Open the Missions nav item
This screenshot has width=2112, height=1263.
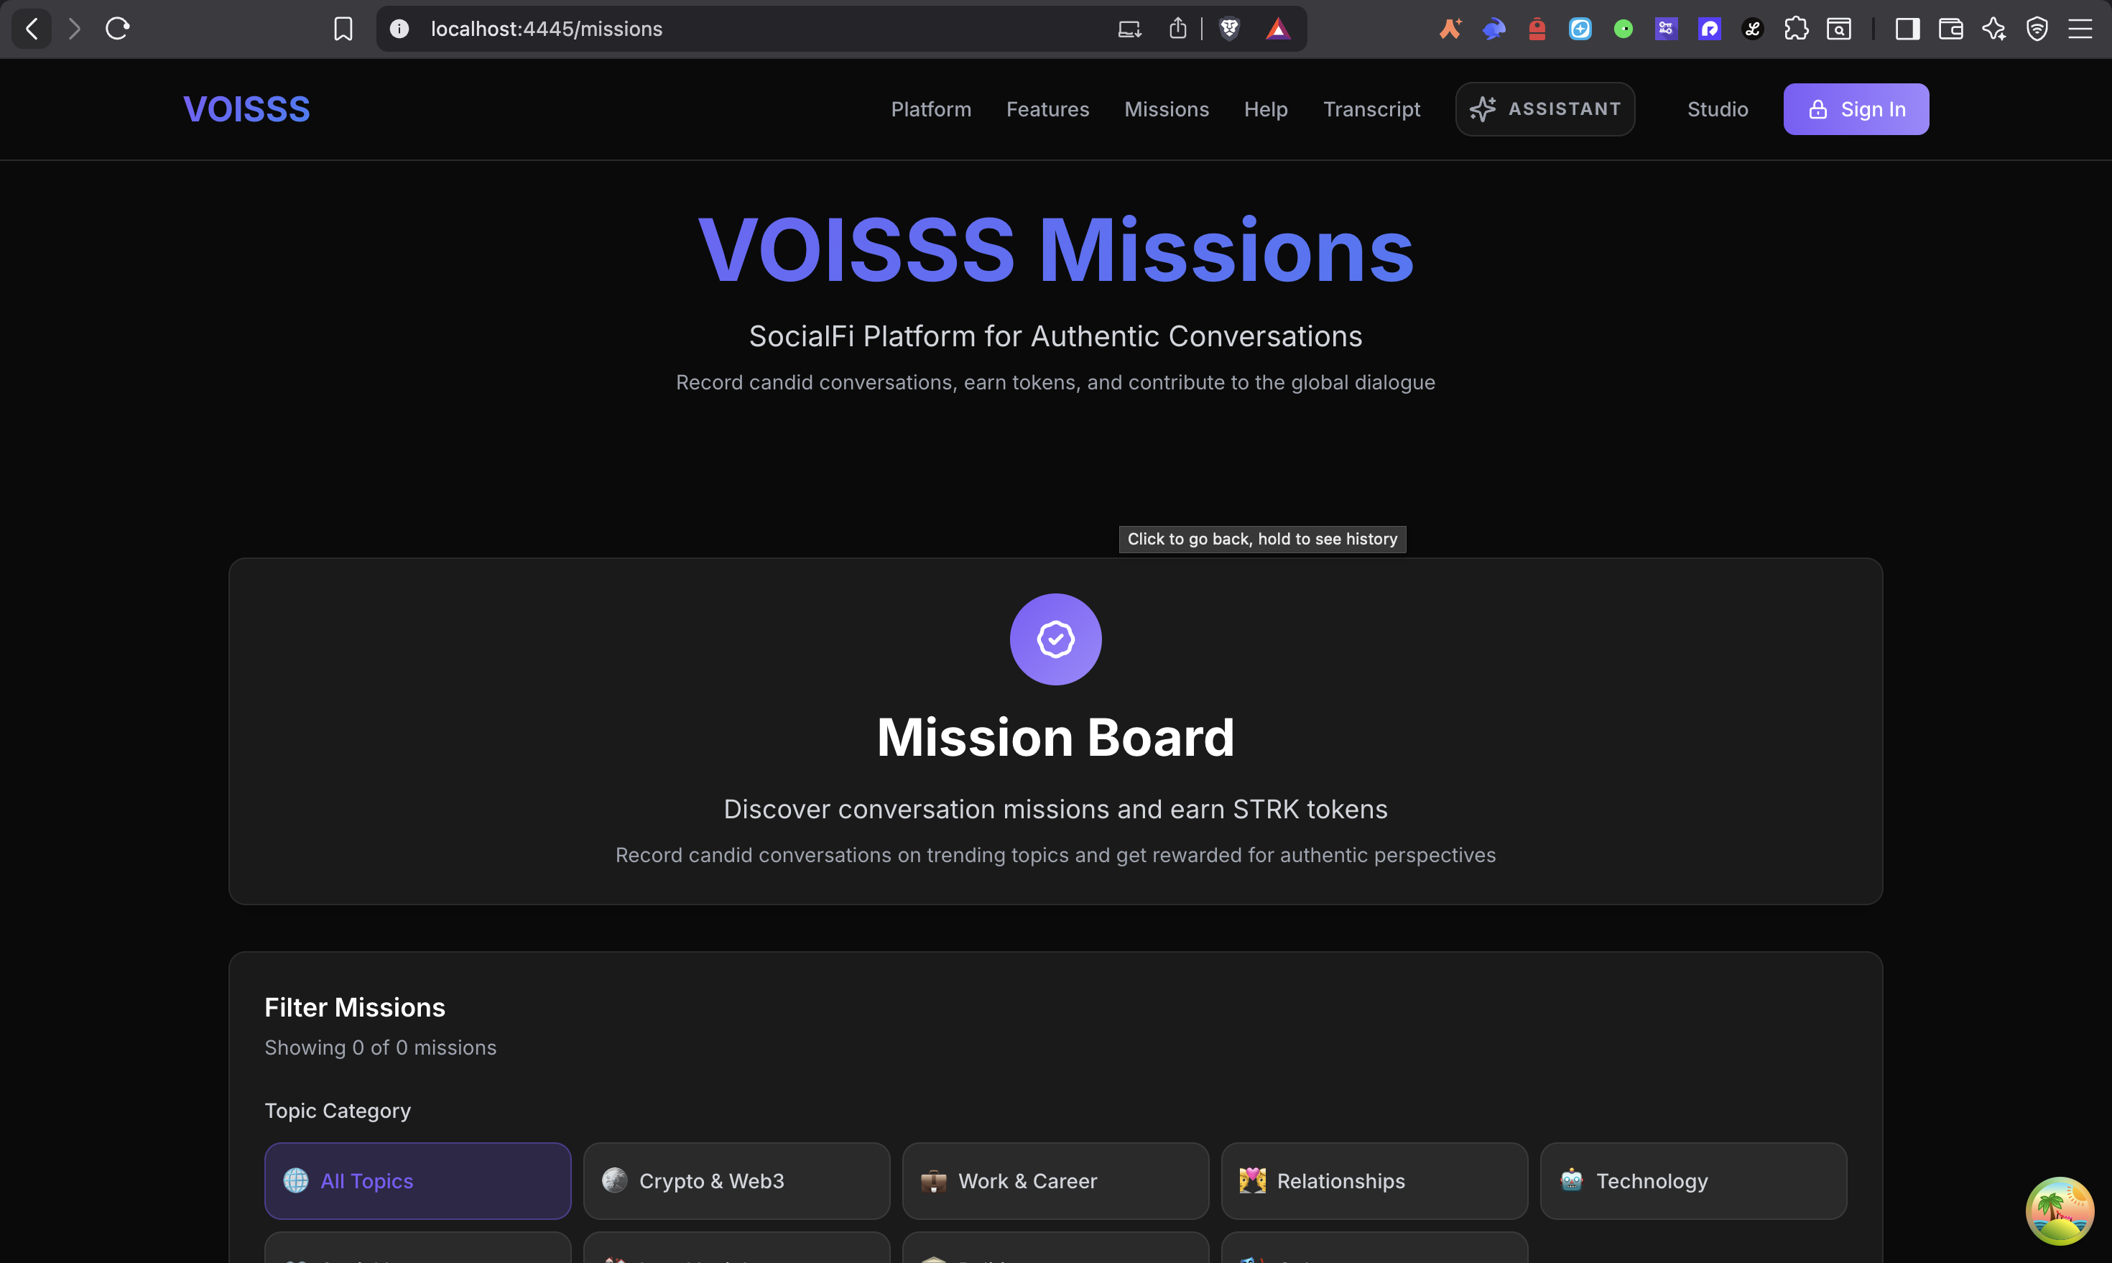(1166, 109)
